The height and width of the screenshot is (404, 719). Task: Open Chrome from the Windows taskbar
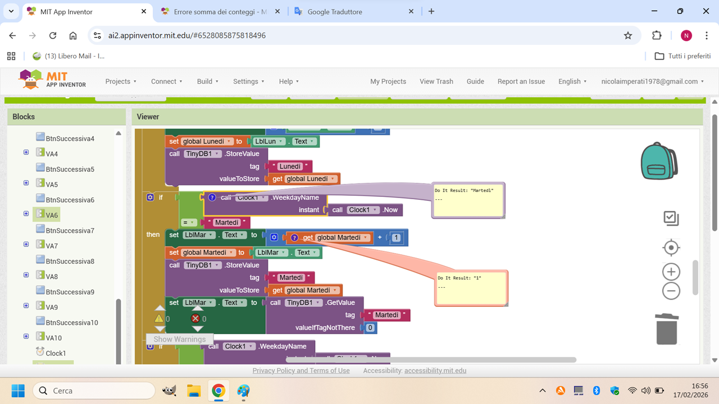click(219, 391)
